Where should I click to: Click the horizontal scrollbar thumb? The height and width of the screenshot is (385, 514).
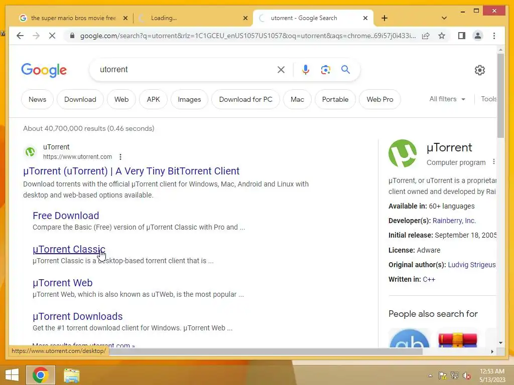point(266,351)
